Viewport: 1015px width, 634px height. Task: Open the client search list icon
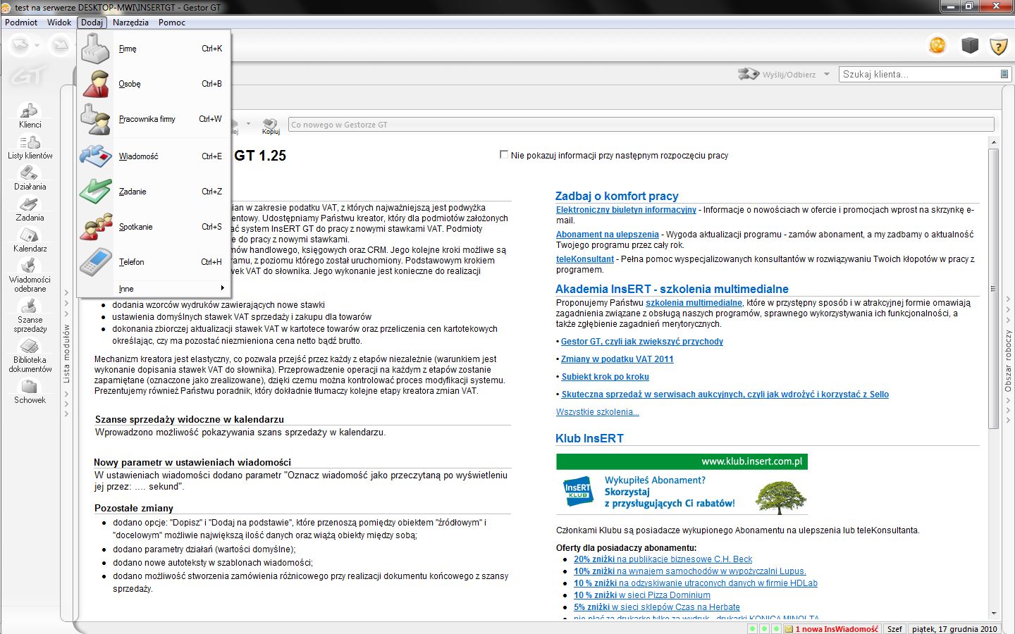1004,74
